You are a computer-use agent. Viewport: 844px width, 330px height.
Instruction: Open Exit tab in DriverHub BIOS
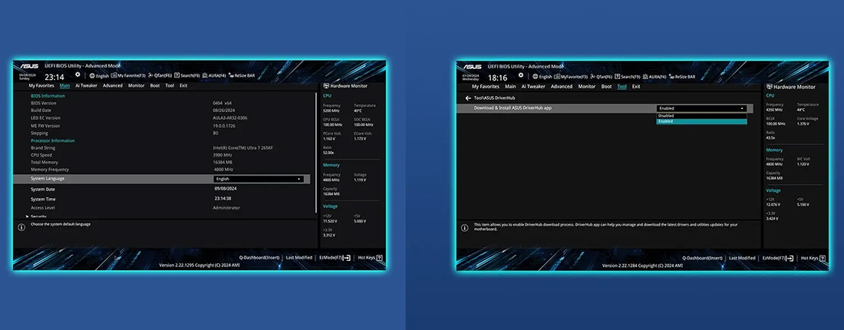coord(636,86)
